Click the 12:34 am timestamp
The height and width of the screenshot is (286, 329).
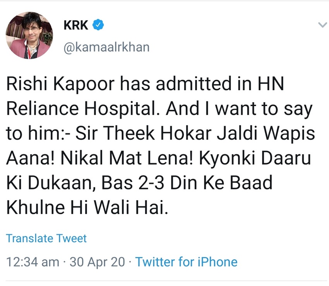(x=33, y=262)
